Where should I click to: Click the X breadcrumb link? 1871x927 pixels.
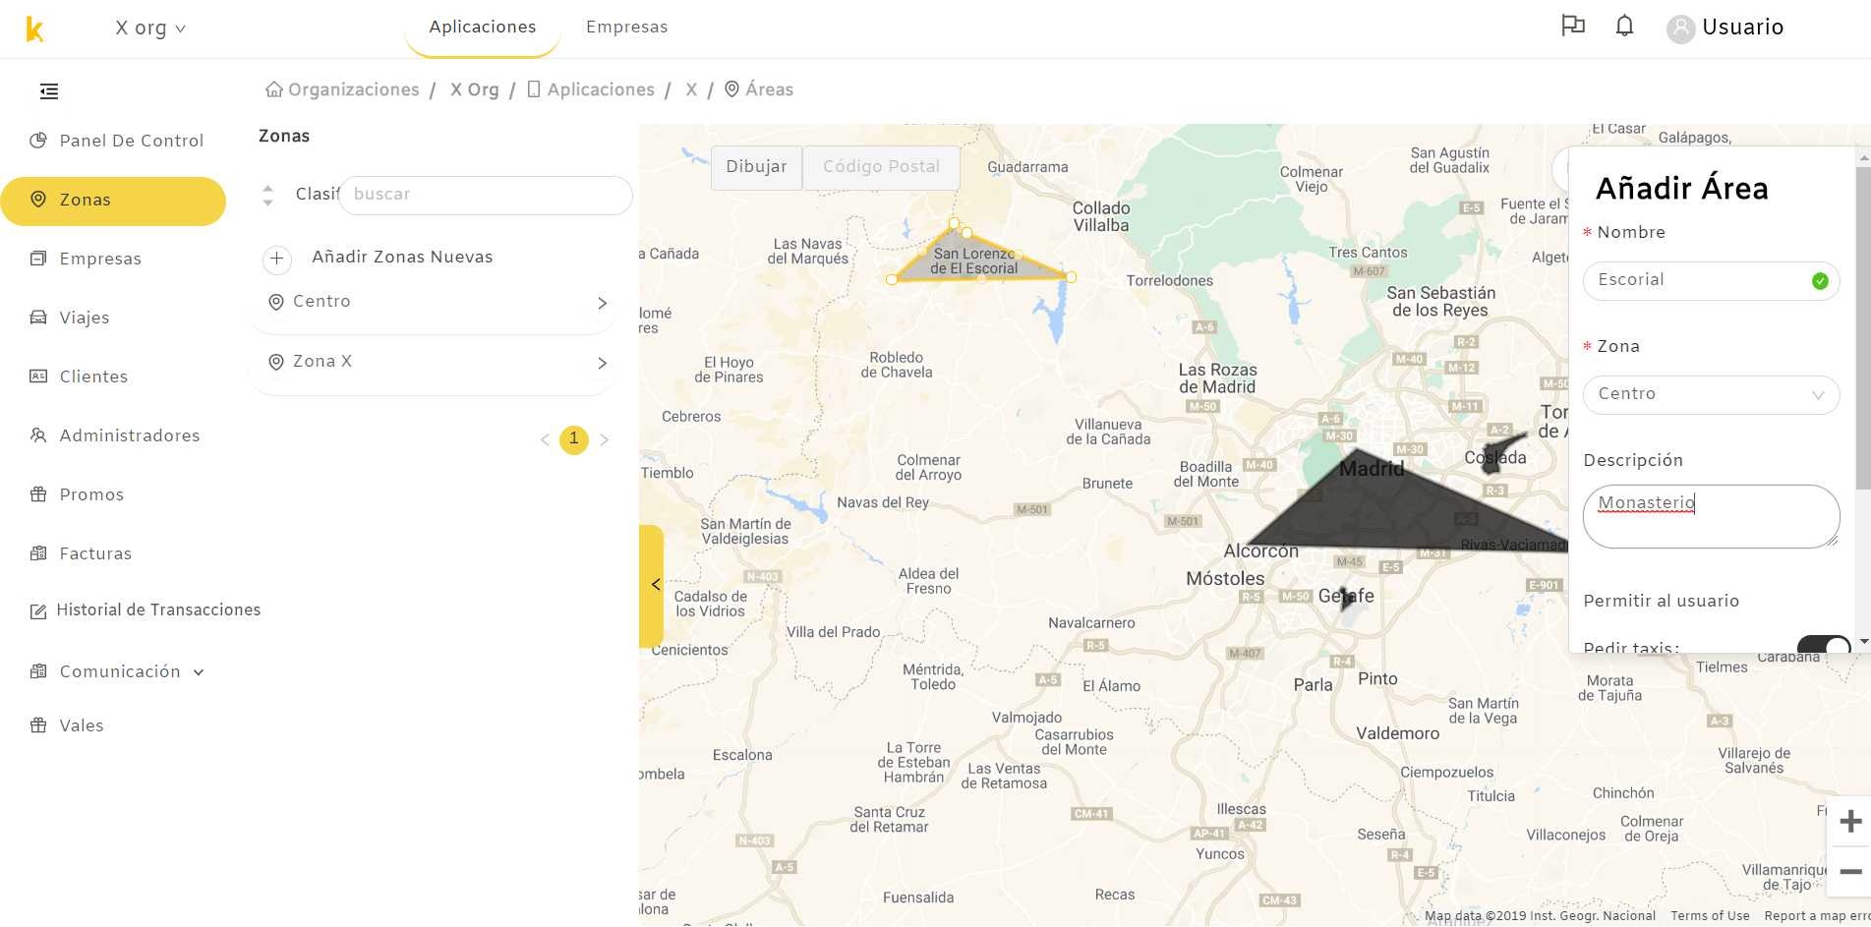[692, 89]
